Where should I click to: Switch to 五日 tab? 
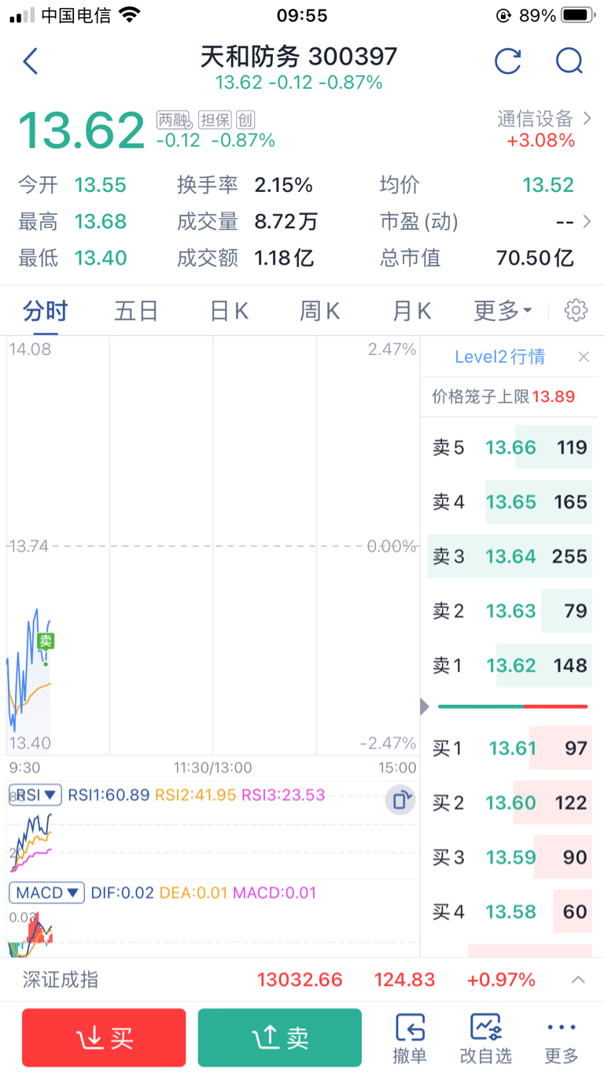[136, 311]
